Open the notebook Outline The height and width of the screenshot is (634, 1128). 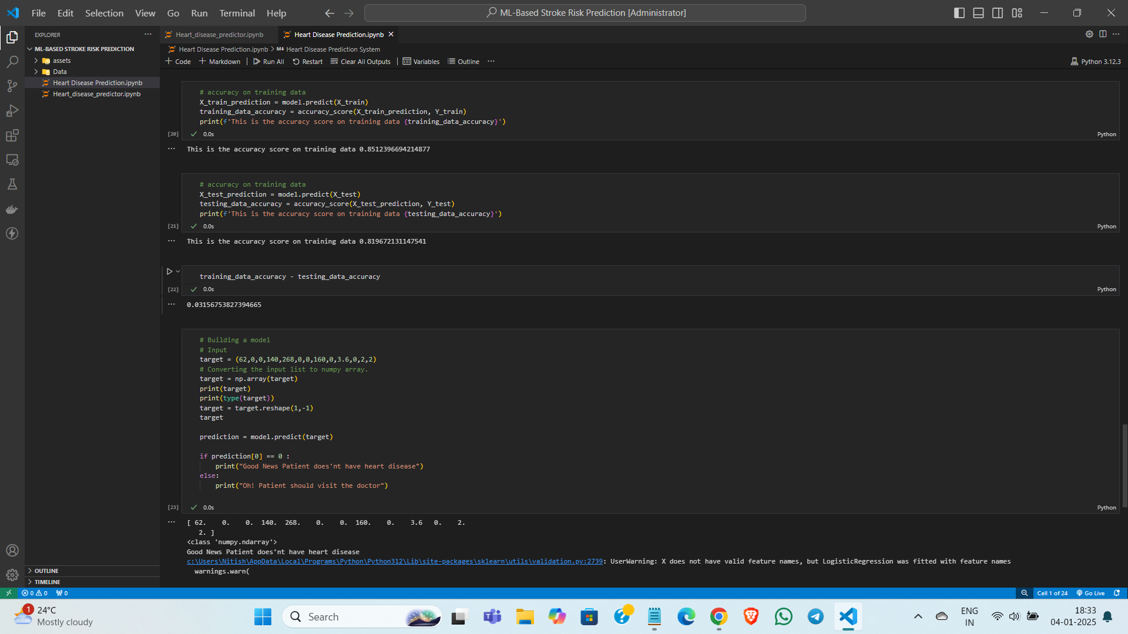(x=463, y=62)
